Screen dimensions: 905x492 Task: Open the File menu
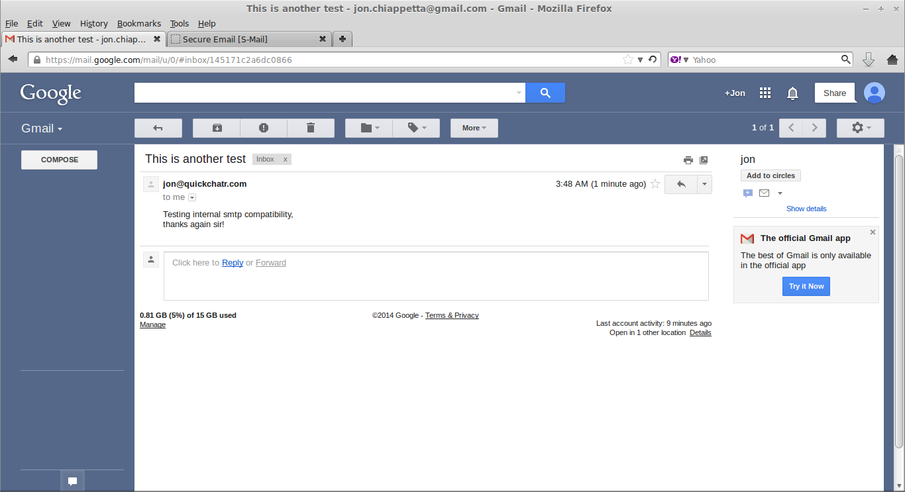coord(12,24)
